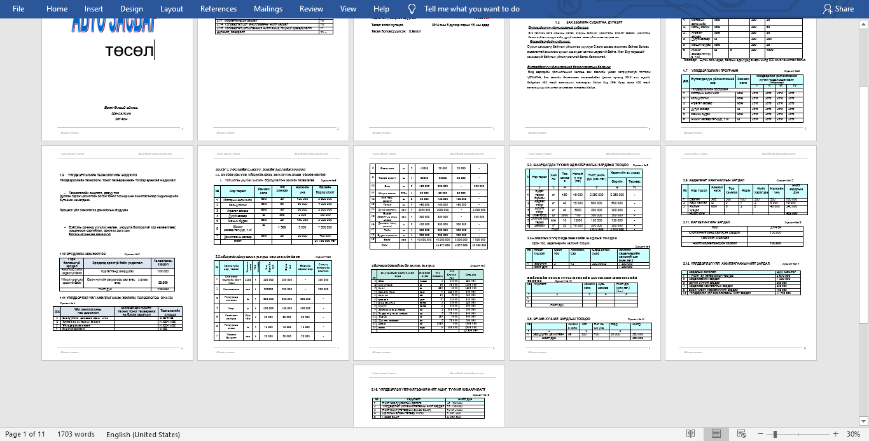Click the heading '2.5. ЭРЧИМ ХҮЧНИЙ ЗАРДЛЫН ТООЦОО'
This screenshot has height=441, width=869.
[559, 319]
